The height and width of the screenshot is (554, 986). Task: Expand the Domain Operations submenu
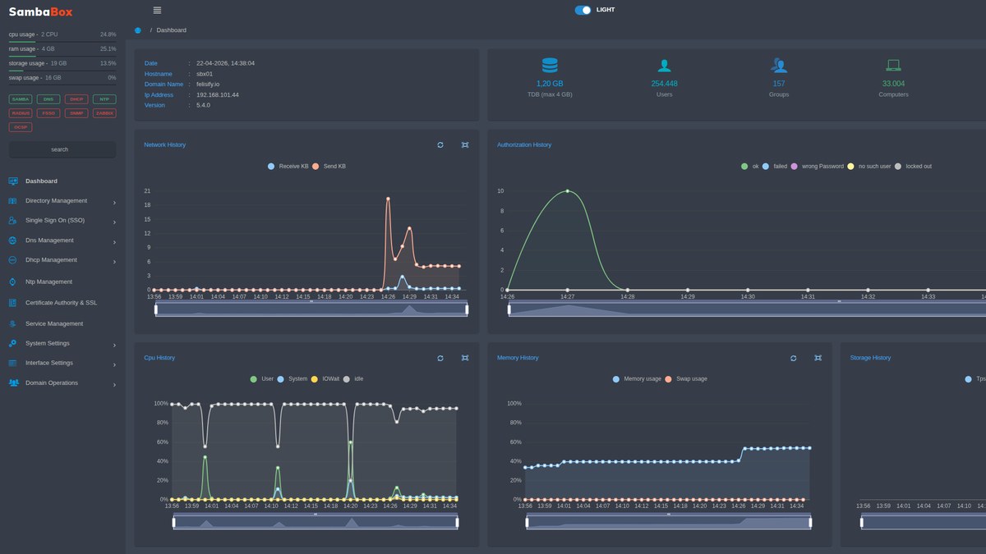62,383
